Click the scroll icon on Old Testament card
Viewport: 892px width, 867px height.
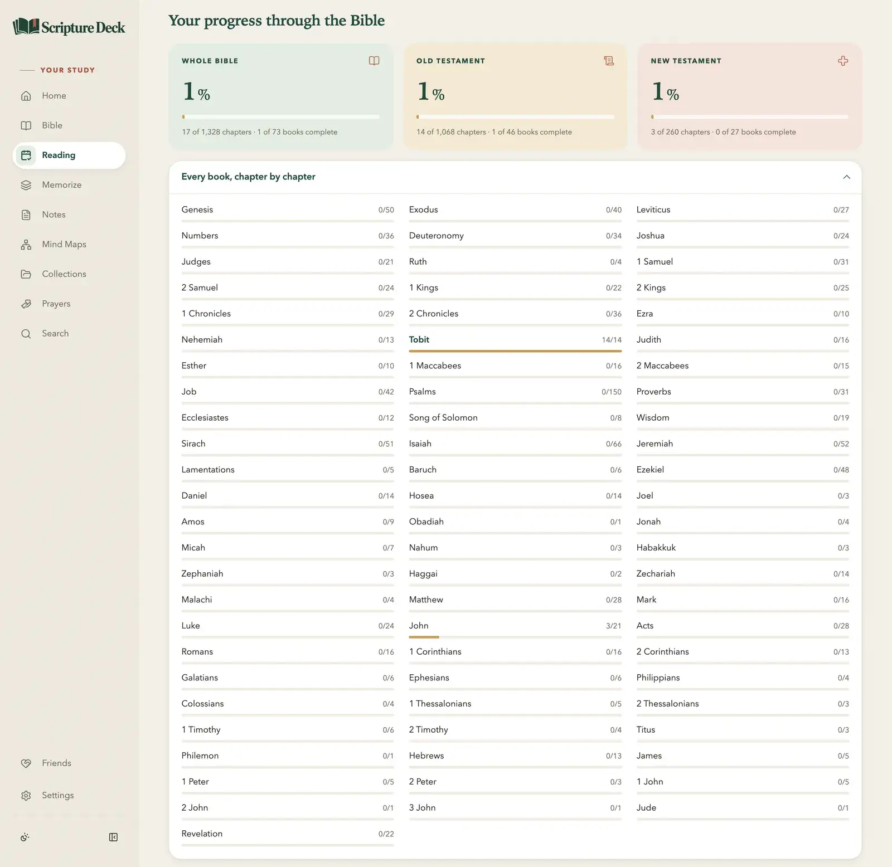[x=609, y=61]
